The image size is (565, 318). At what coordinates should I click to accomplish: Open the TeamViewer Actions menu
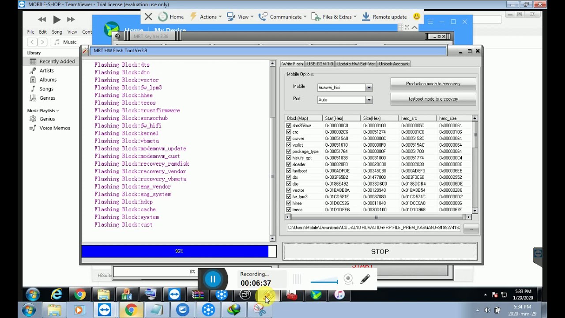point(206,17)
